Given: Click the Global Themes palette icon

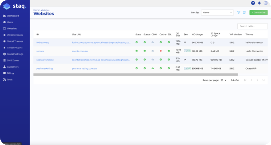Looking at the screenshot, I should pyautogui.click(x=4, y=41).
